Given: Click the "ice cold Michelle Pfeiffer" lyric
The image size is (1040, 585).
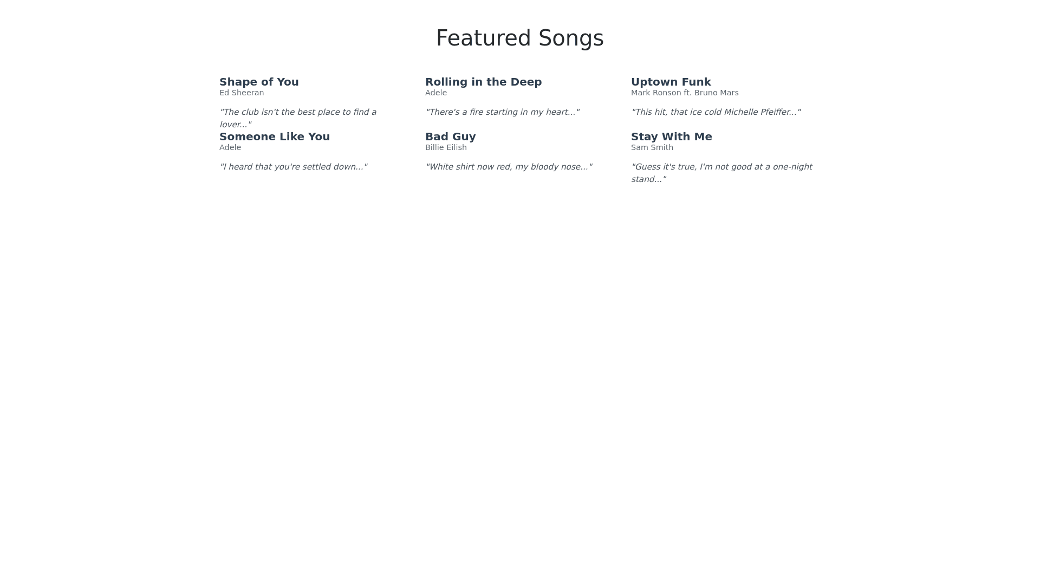Looking at the screenshot, I should point(716,112).
